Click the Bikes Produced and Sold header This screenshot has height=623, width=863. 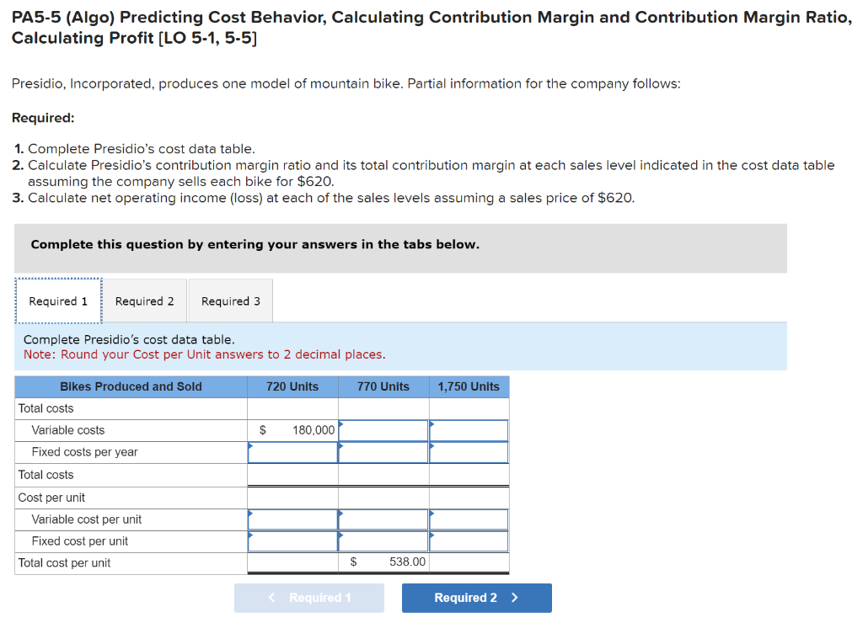coord(131,386)
